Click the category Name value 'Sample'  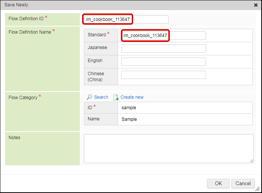(129, 119)
